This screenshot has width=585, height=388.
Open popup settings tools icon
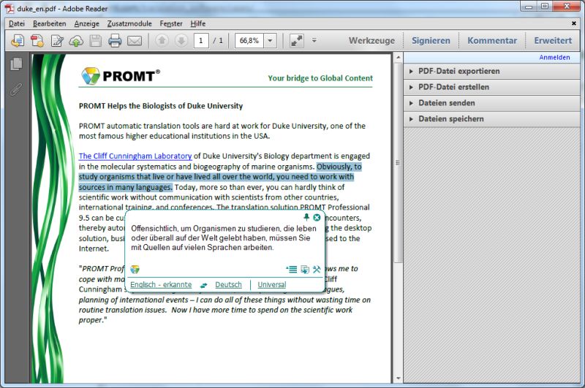pos(317,269)
